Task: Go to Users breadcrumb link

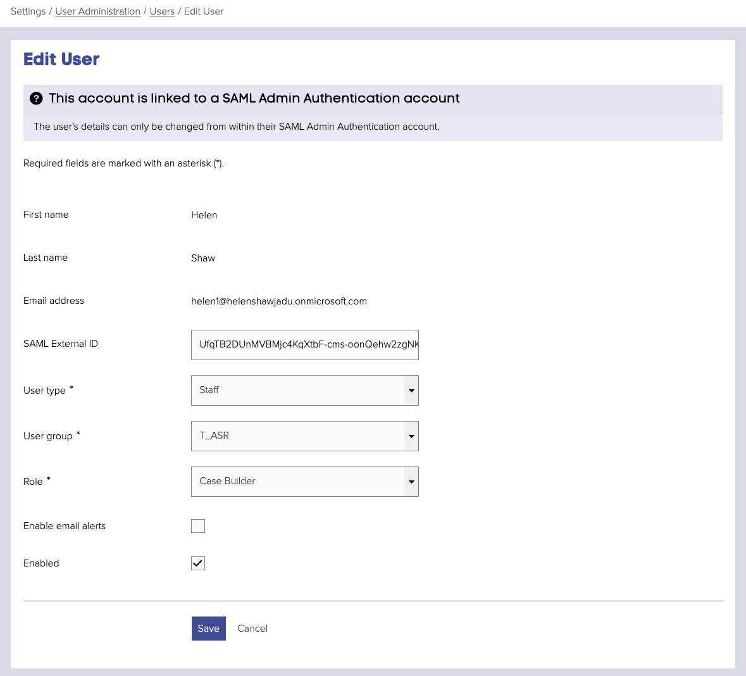Action: [x=162, y=11]
